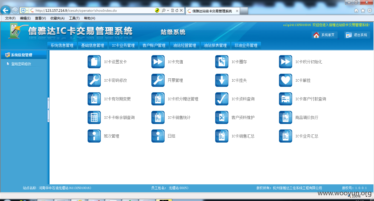
Task: Click the browser refresh icon
Action: point(177,11)
